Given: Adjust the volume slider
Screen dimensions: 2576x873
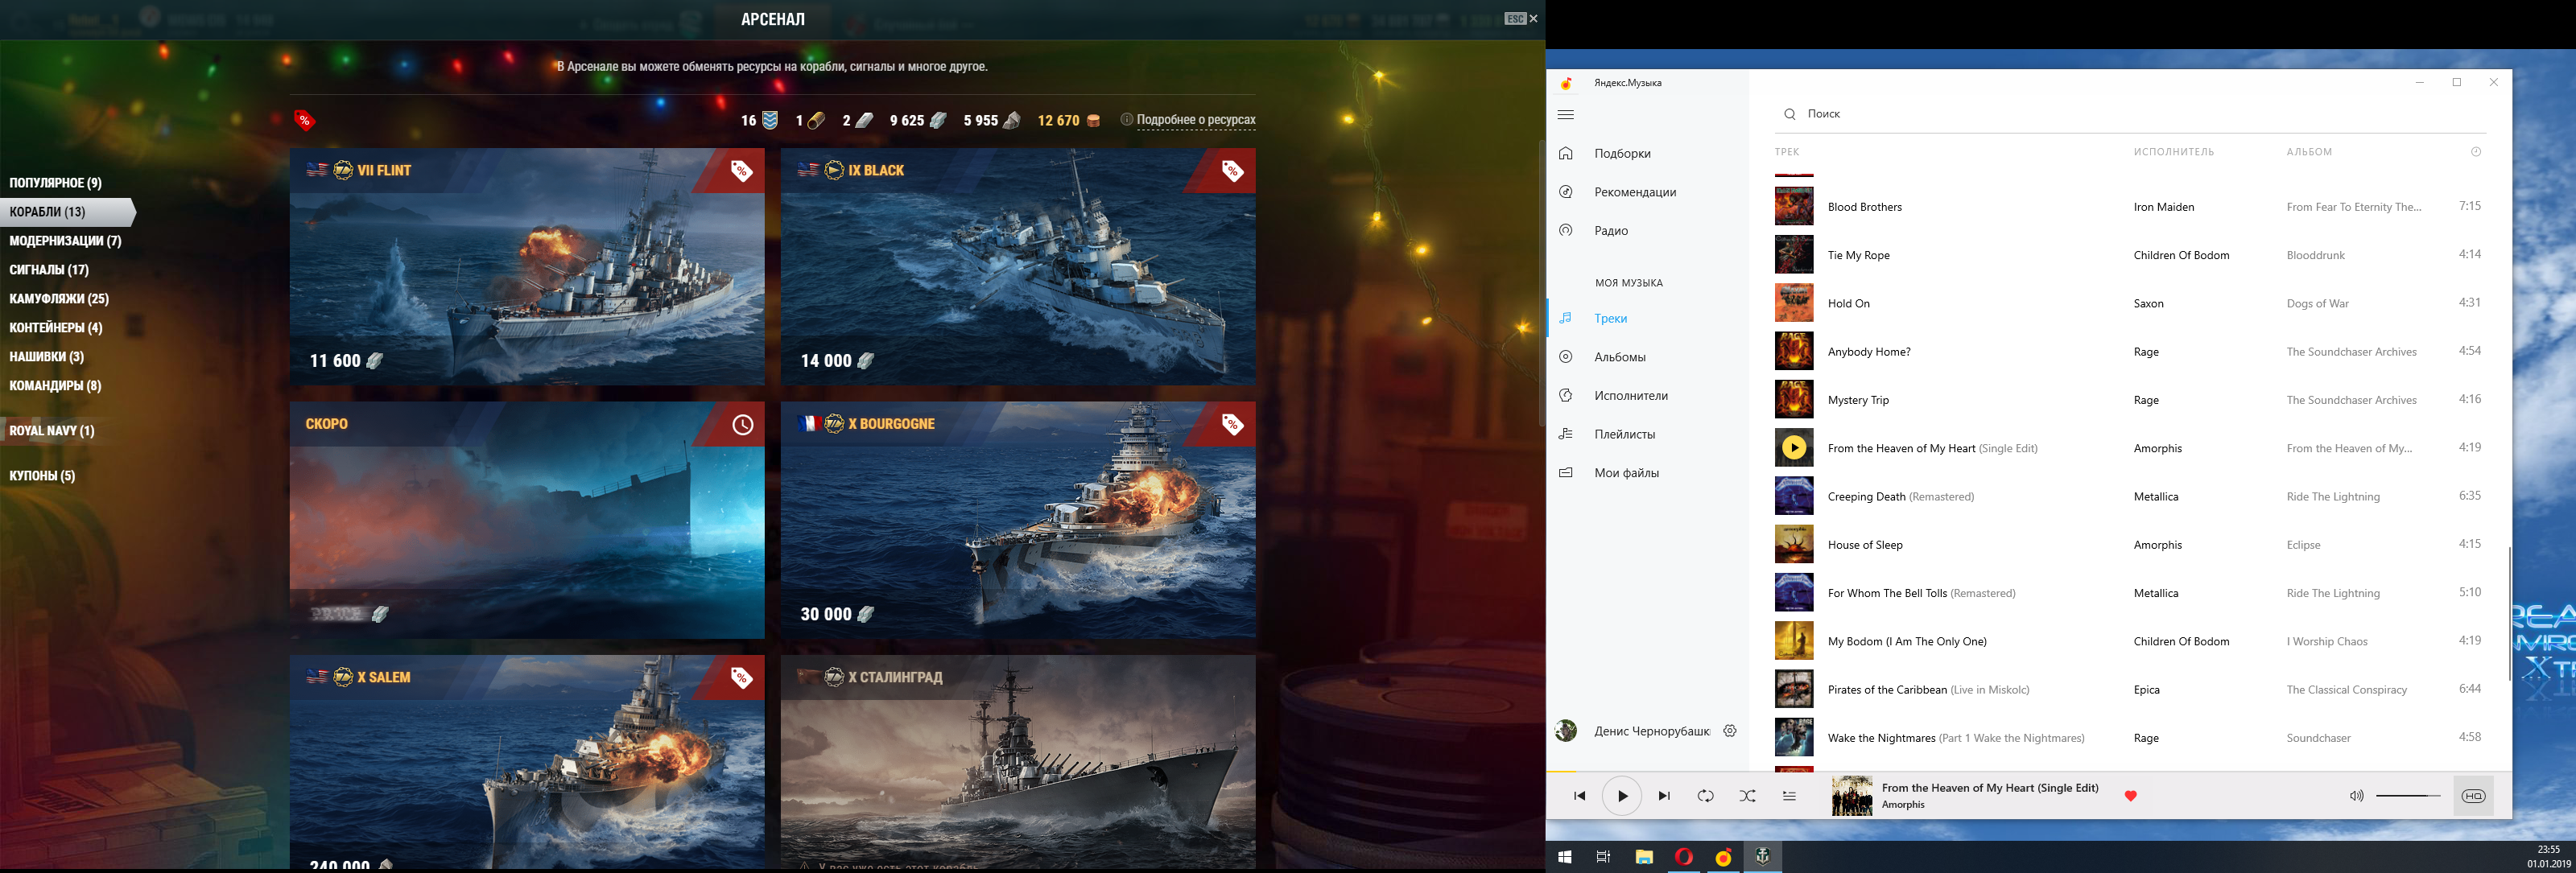Looking at the screenshot, I should click(x=2408, y=796).
